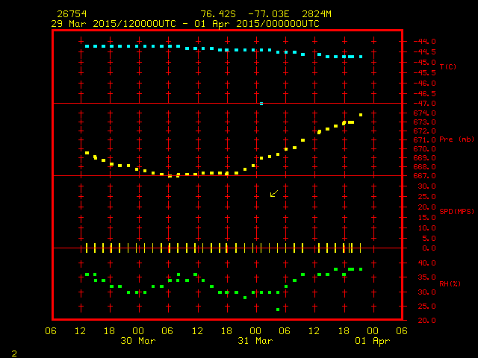This screenshot has width=478, height=358.
Task: Click the 10.0 wind speed tick value
Action: click(426, 228)
